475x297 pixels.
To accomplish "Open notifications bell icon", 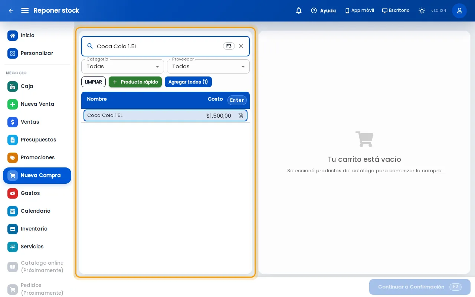I will [299, 11].
